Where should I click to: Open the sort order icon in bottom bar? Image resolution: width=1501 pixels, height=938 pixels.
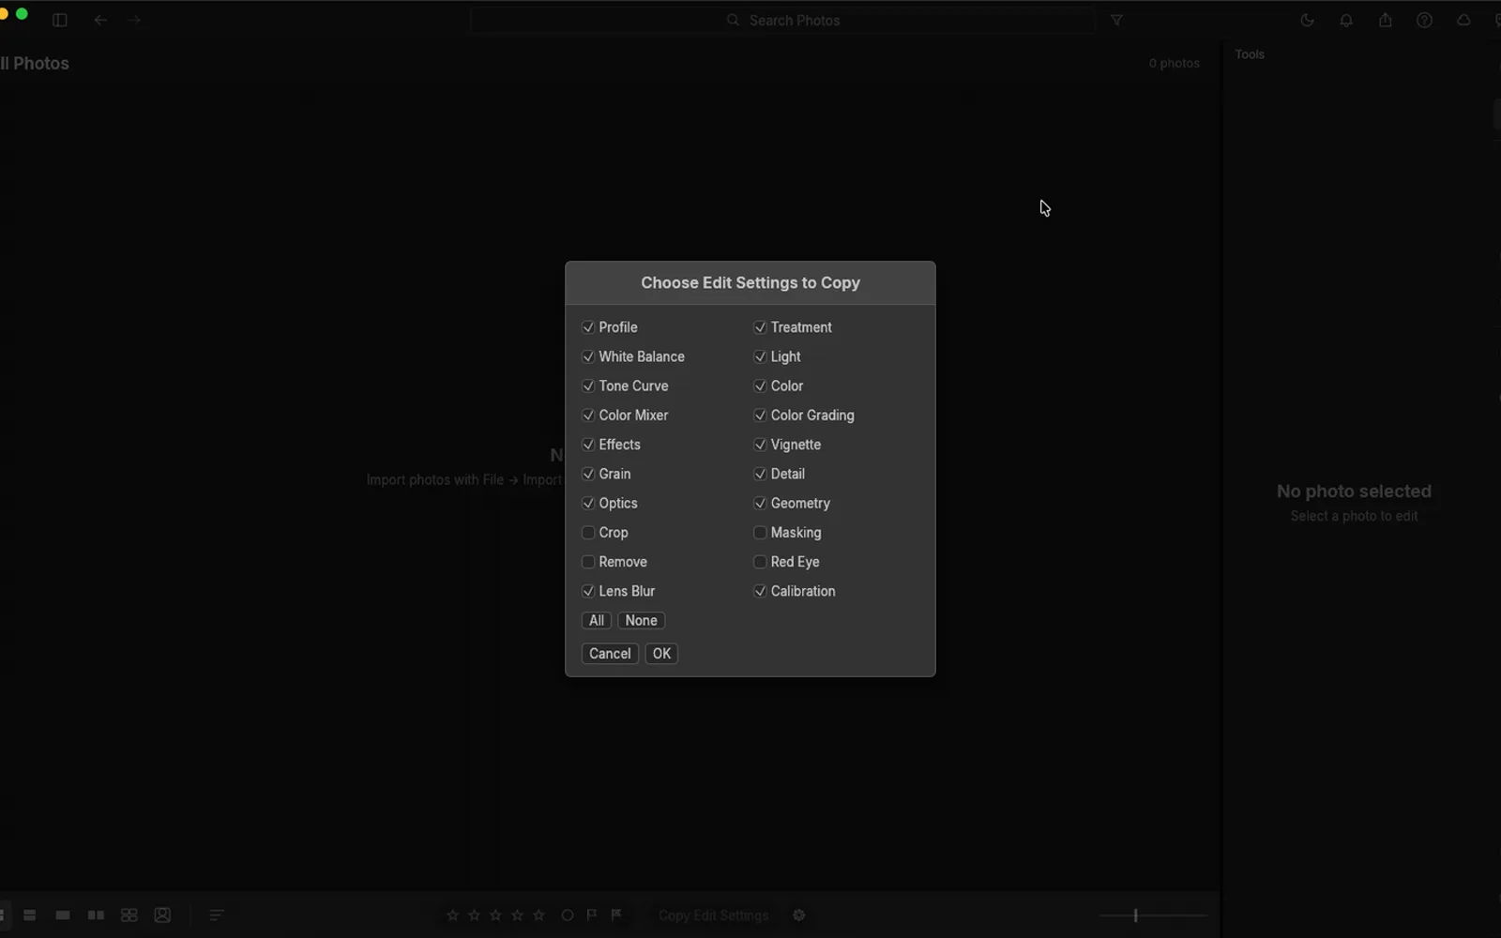coord(217,915)
